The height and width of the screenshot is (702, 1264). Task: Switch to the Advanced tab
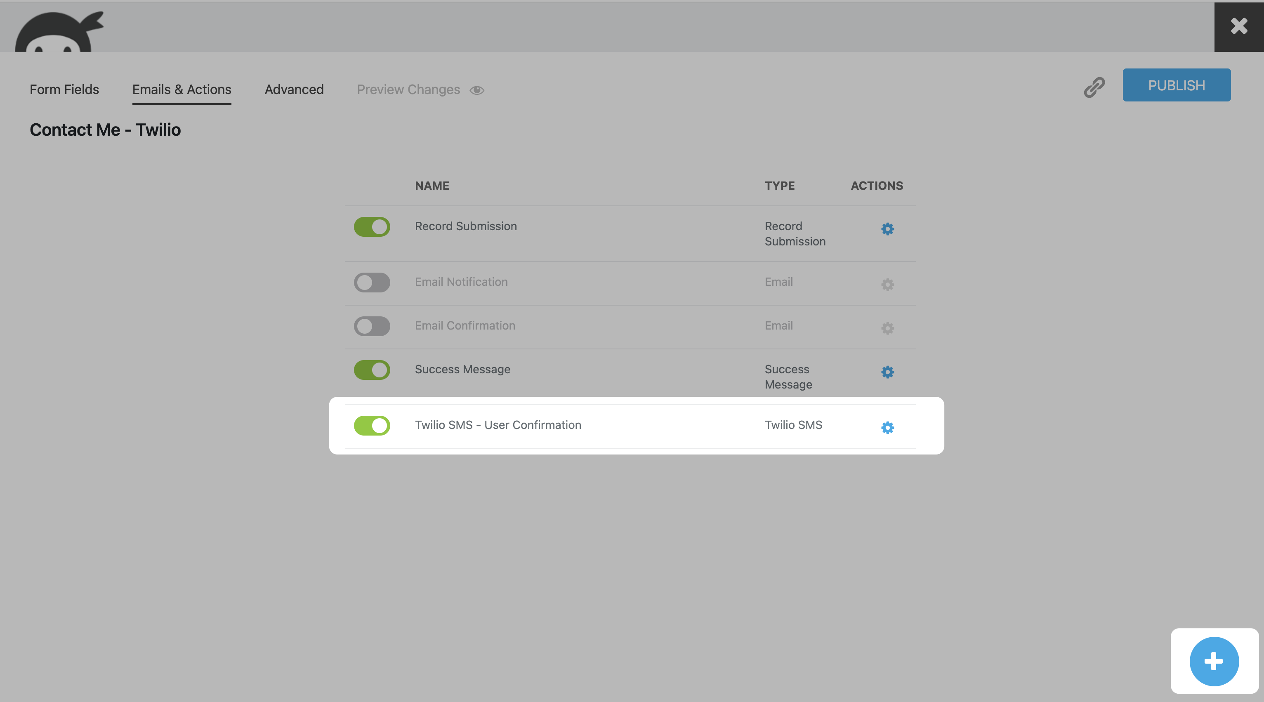pos(294,89)
